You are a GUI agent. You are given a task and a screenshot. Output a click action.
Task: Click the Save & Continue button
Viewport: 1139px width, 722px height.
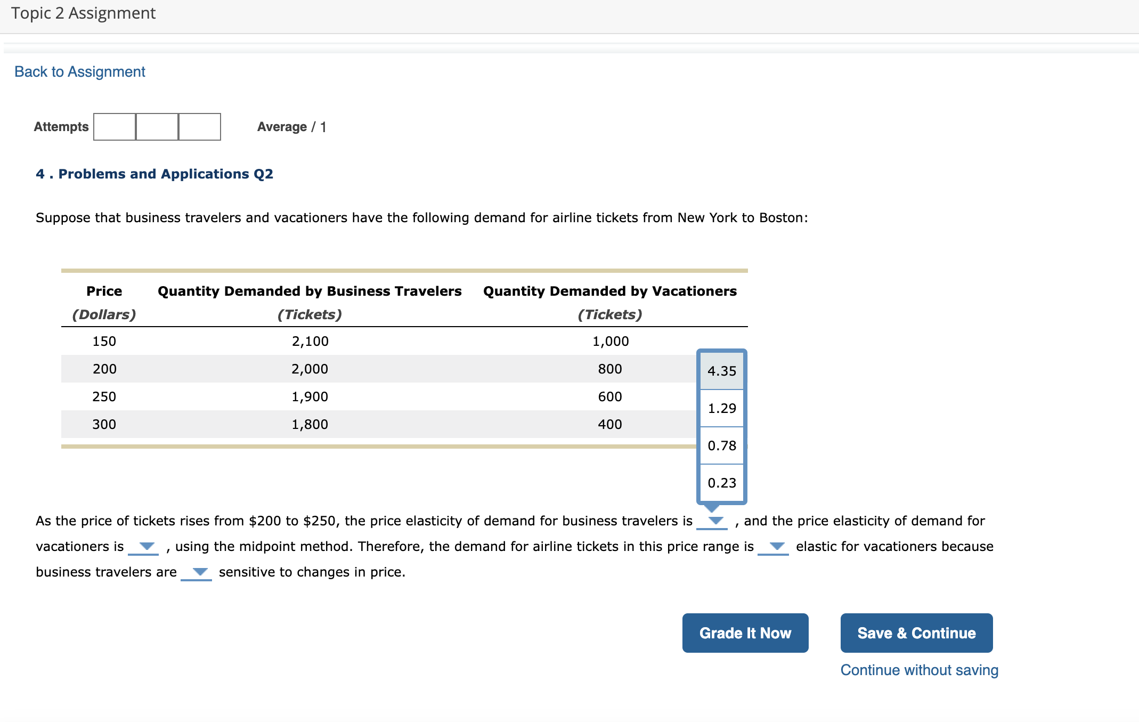click(x=916, y=633)
